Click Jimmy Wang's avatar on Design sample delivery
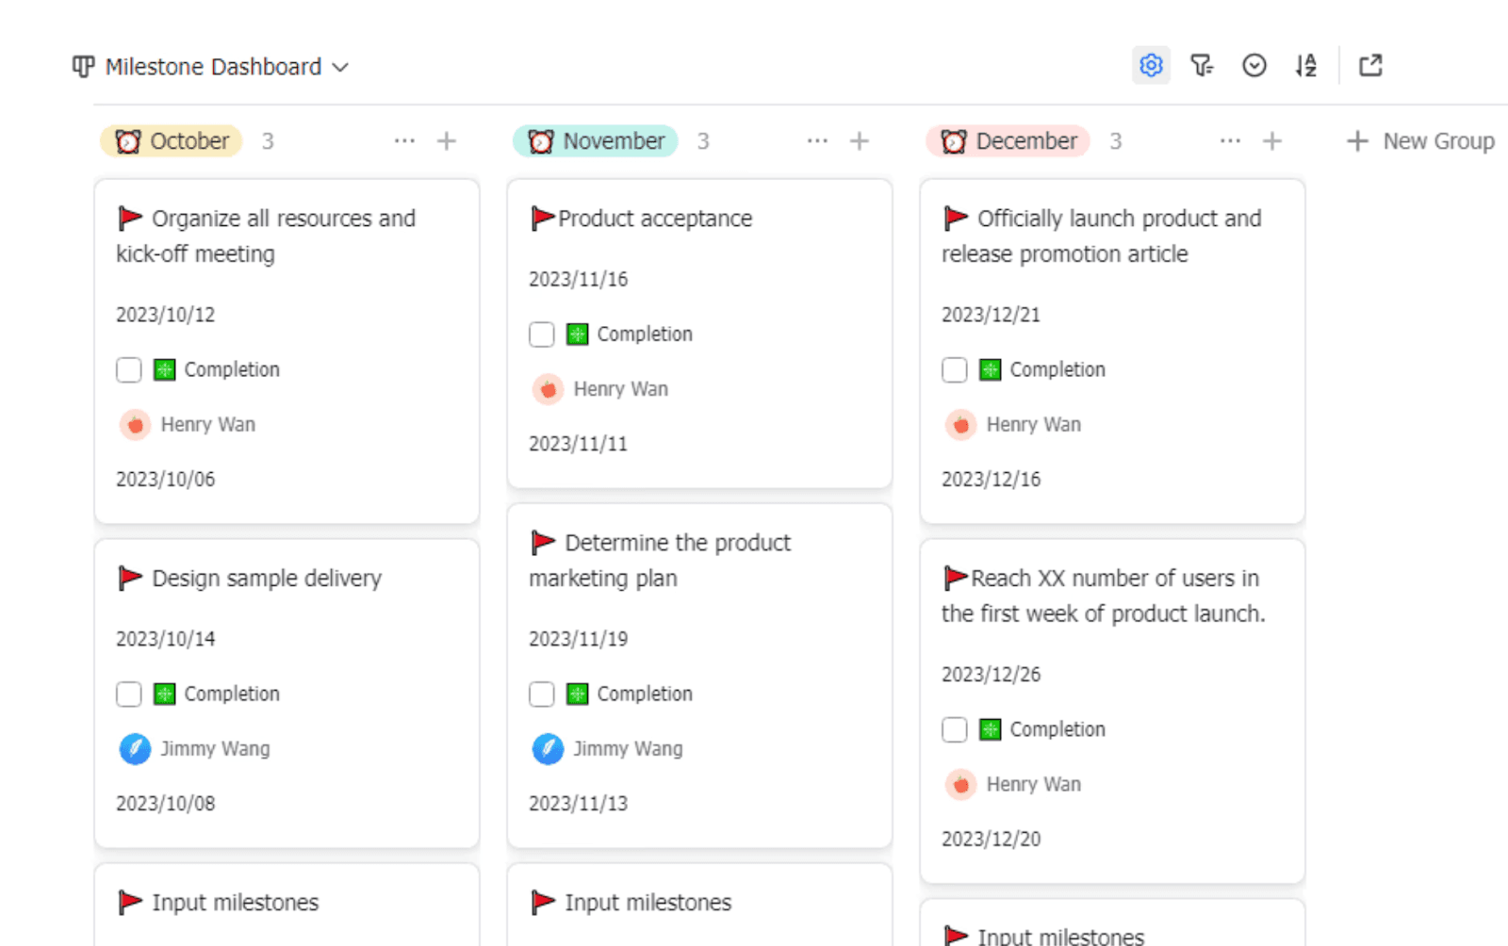 [135, 749]
